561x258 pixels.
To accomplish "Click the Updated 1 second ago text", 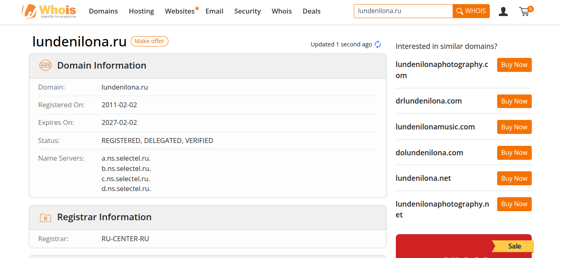I will [x=341, y=44].
